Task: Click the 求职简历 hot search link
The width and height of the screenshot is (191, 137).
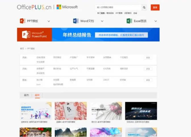Action: coord(128,13)
